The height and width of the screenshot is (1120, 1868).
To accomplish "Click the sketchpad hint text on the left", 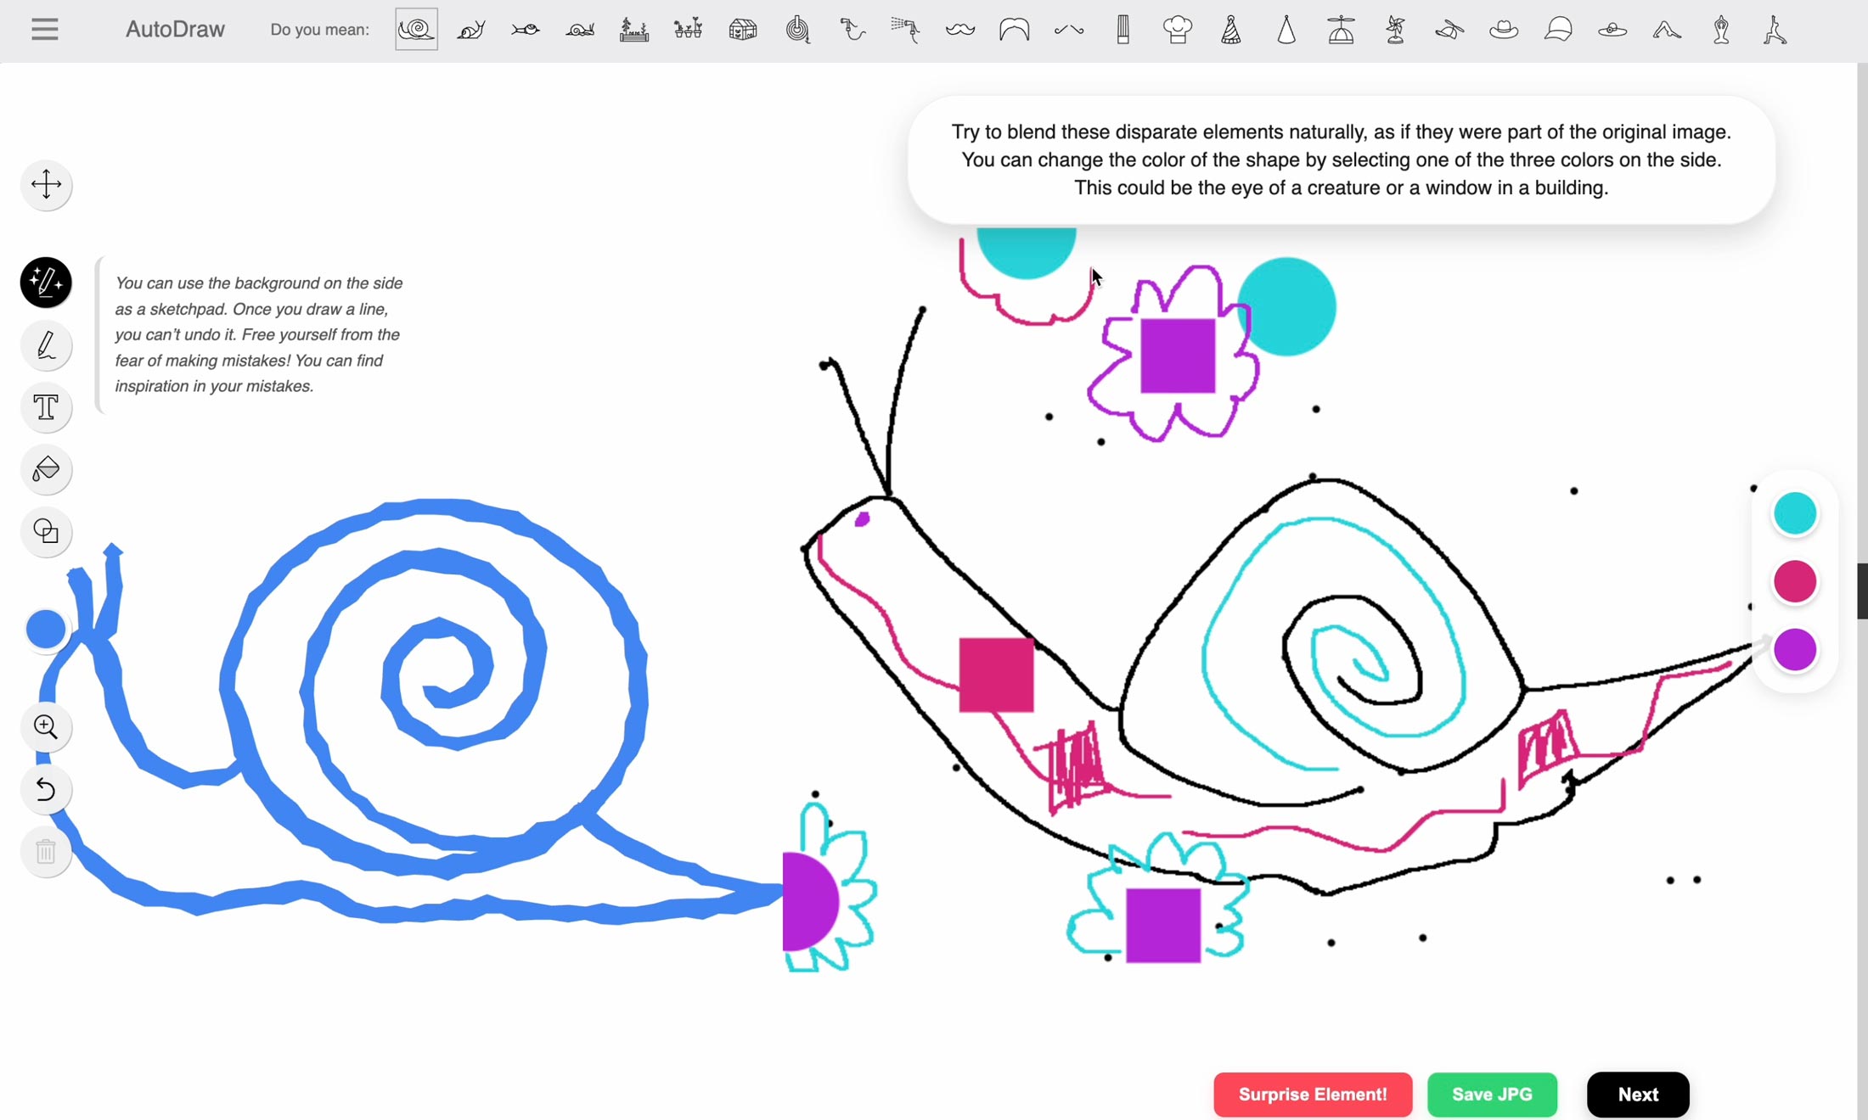I will pos(259,334).
